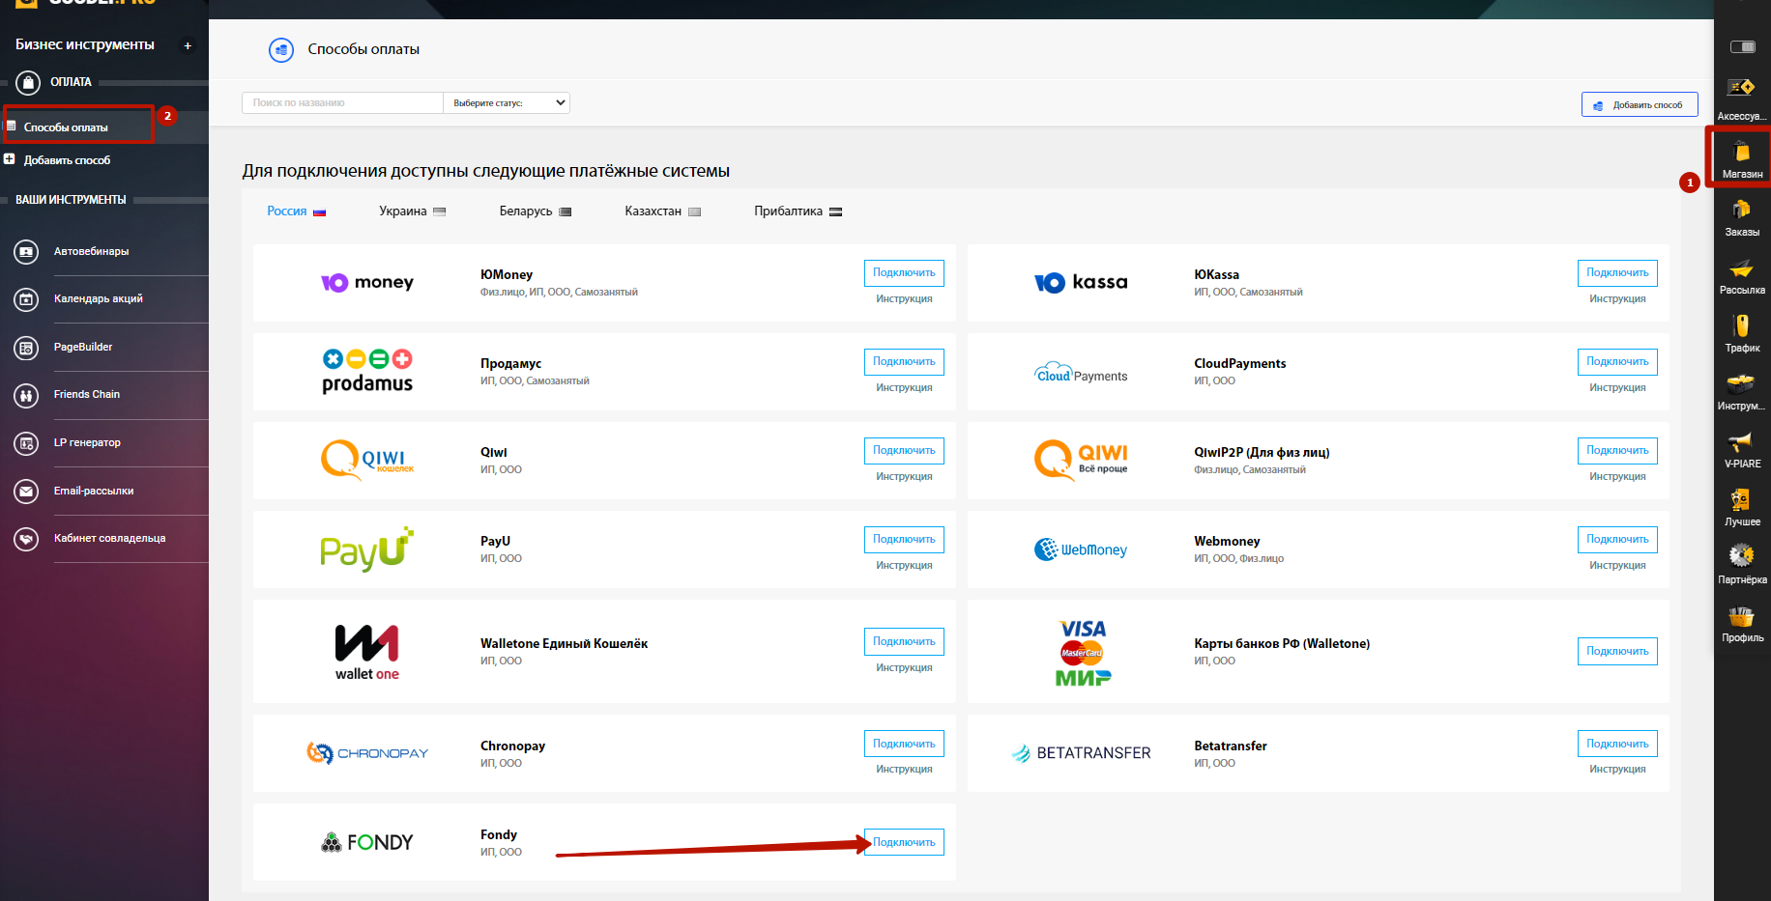Open the Выберите статус dropdown
The width and height of the screenshot is (1771, 901).
tap(507, 103)
